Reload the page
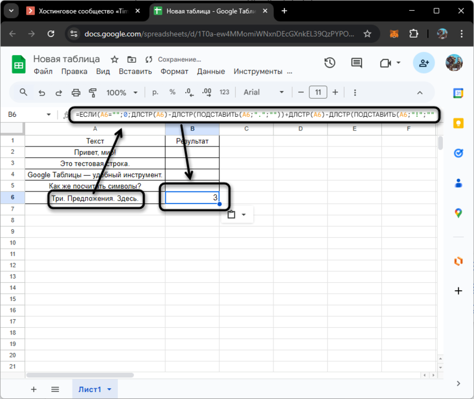This screenshot has height=399, width=474. tap(51, 34)
